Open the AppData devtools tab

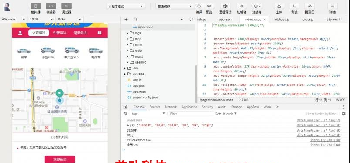(x=253, y=107)
